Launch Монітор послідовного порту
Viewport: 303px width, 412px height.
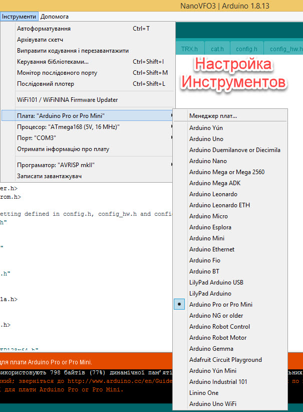(x=57, y=73)
